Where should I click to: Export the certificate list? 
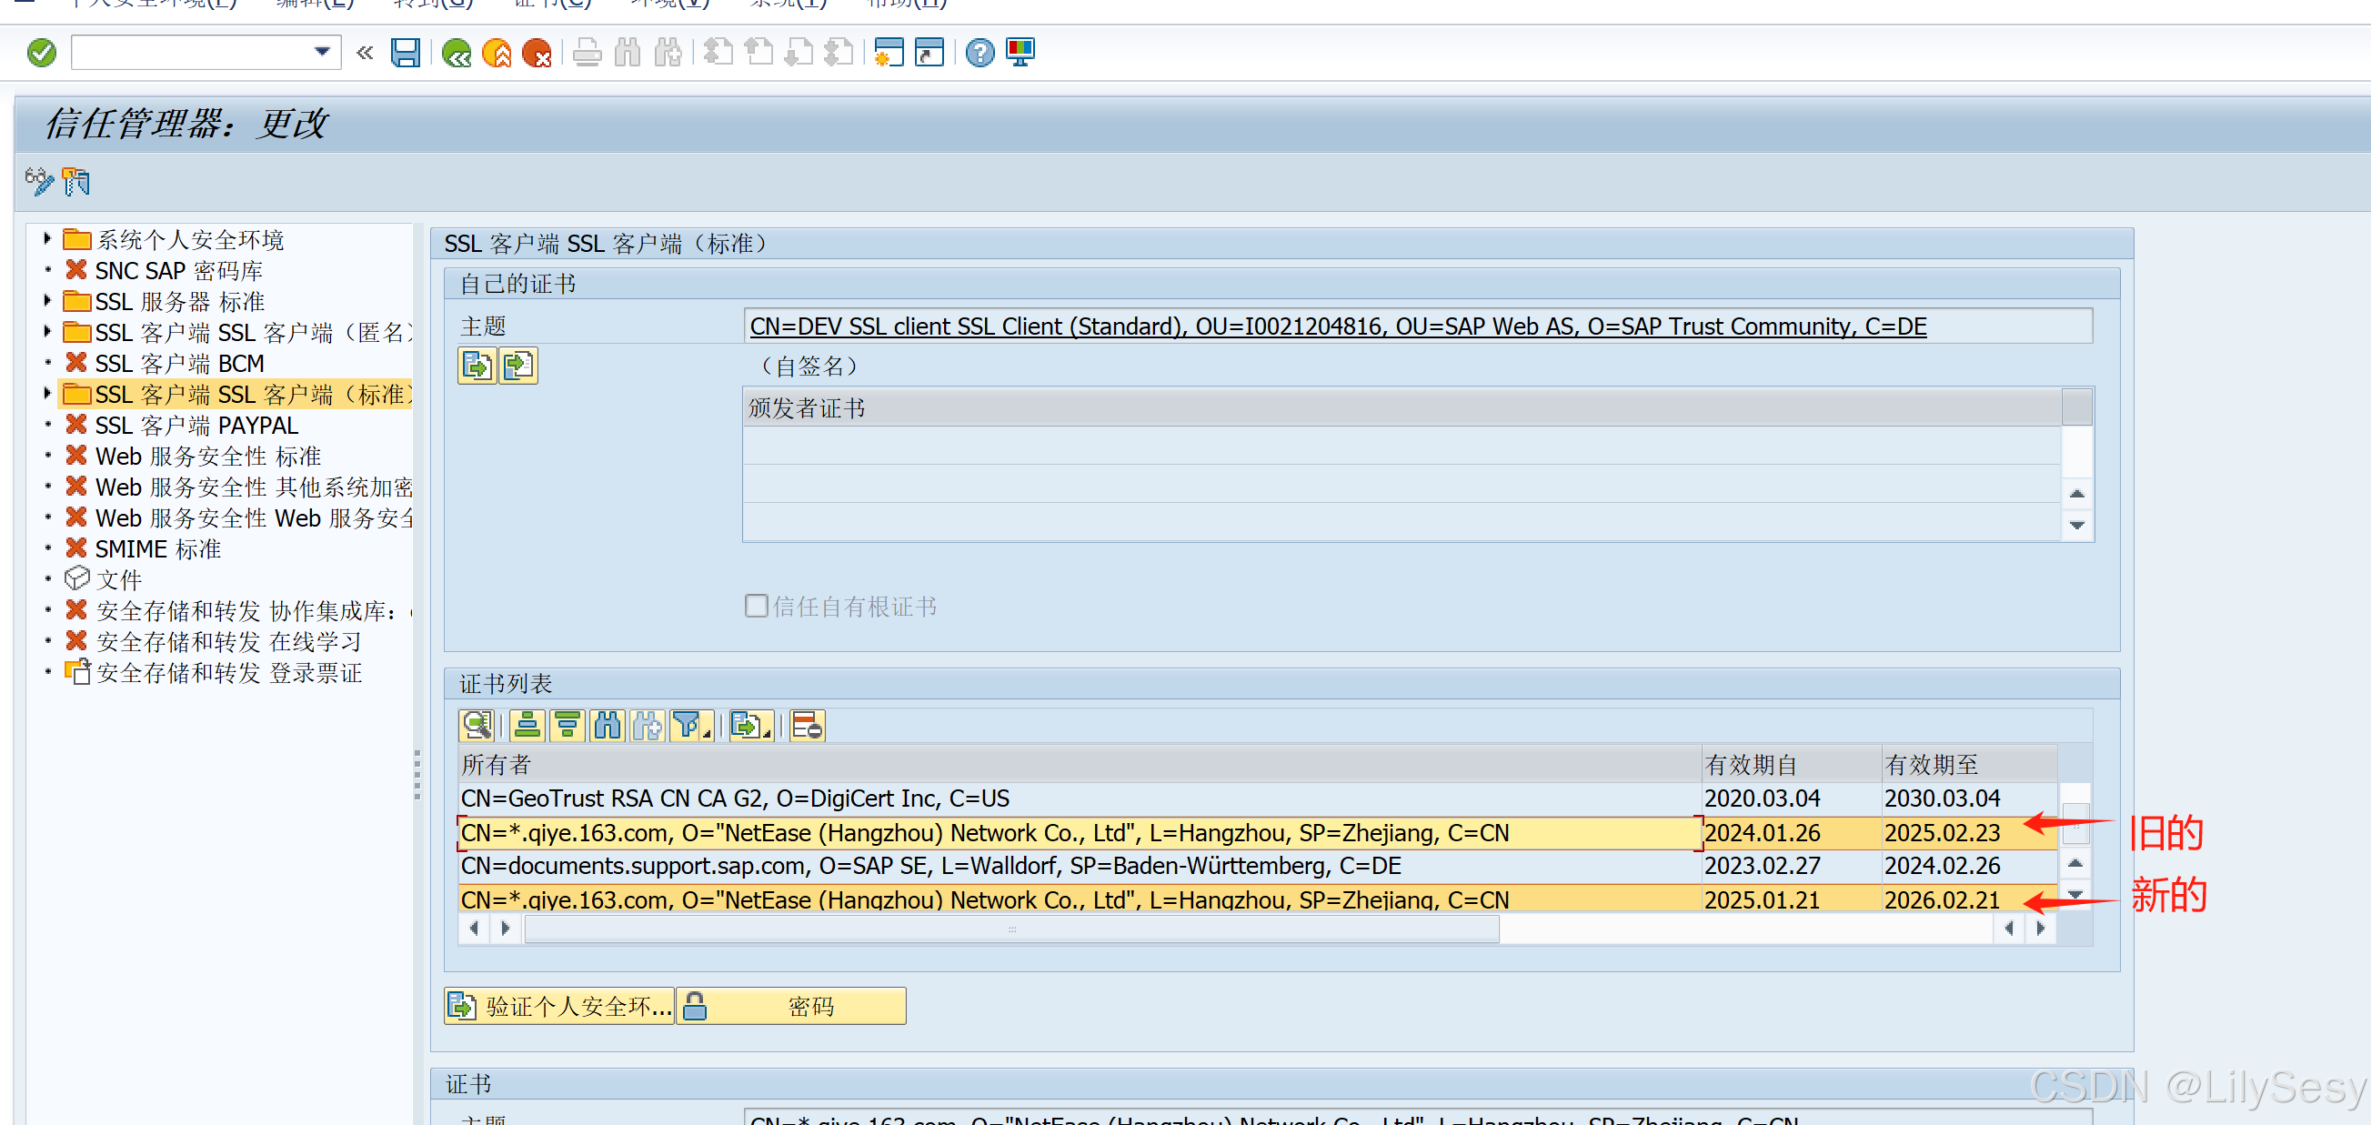748,726
